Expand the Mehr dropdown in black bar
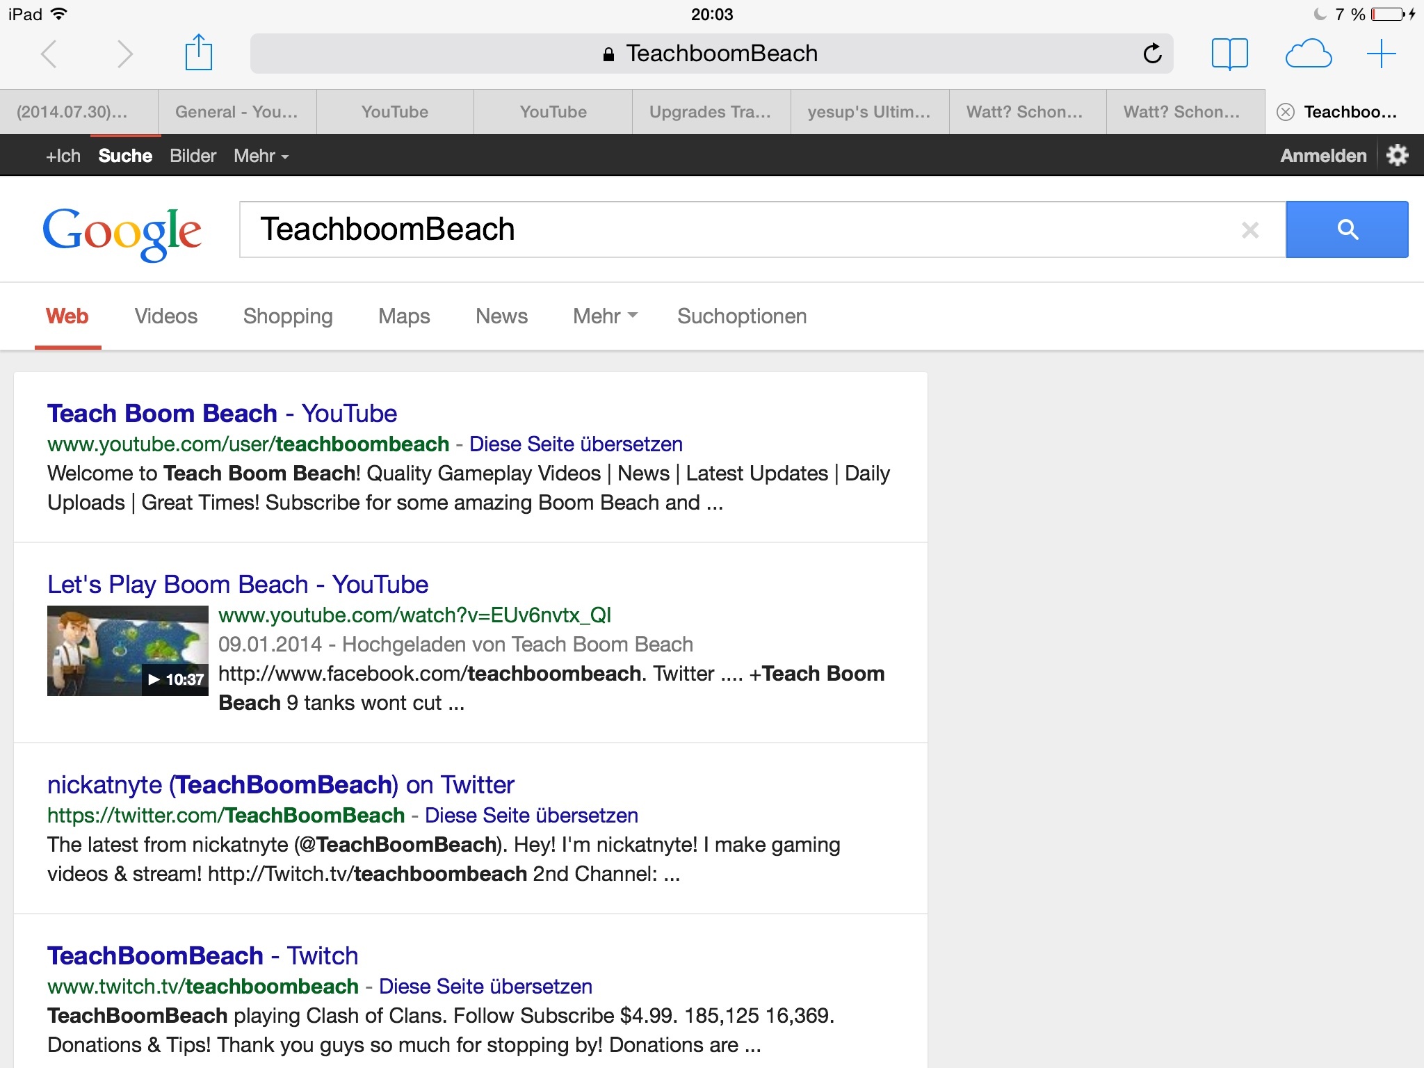 point(261,156)
